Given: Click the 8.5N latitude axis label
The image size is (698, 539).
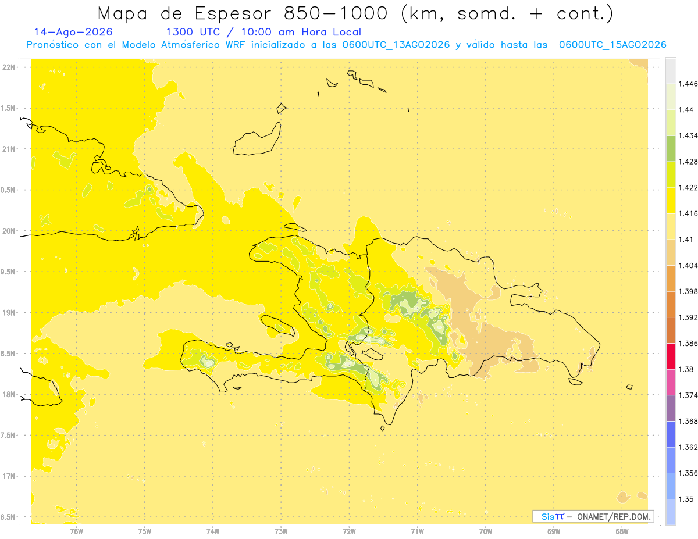Looking at the screenshot, I should click(x=9, y=354).
